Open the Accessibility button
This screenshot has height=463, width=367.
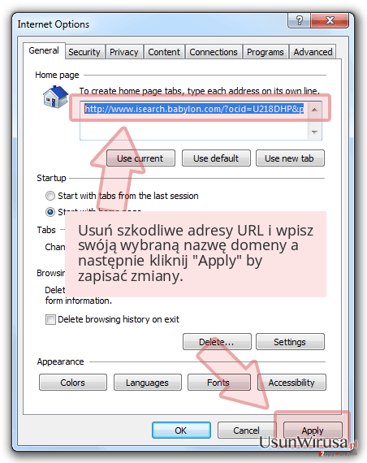point(291,383)
